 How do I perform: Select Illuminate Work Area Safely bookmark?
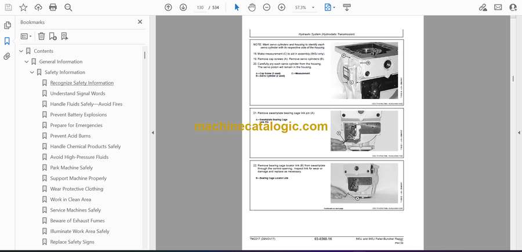80,231
